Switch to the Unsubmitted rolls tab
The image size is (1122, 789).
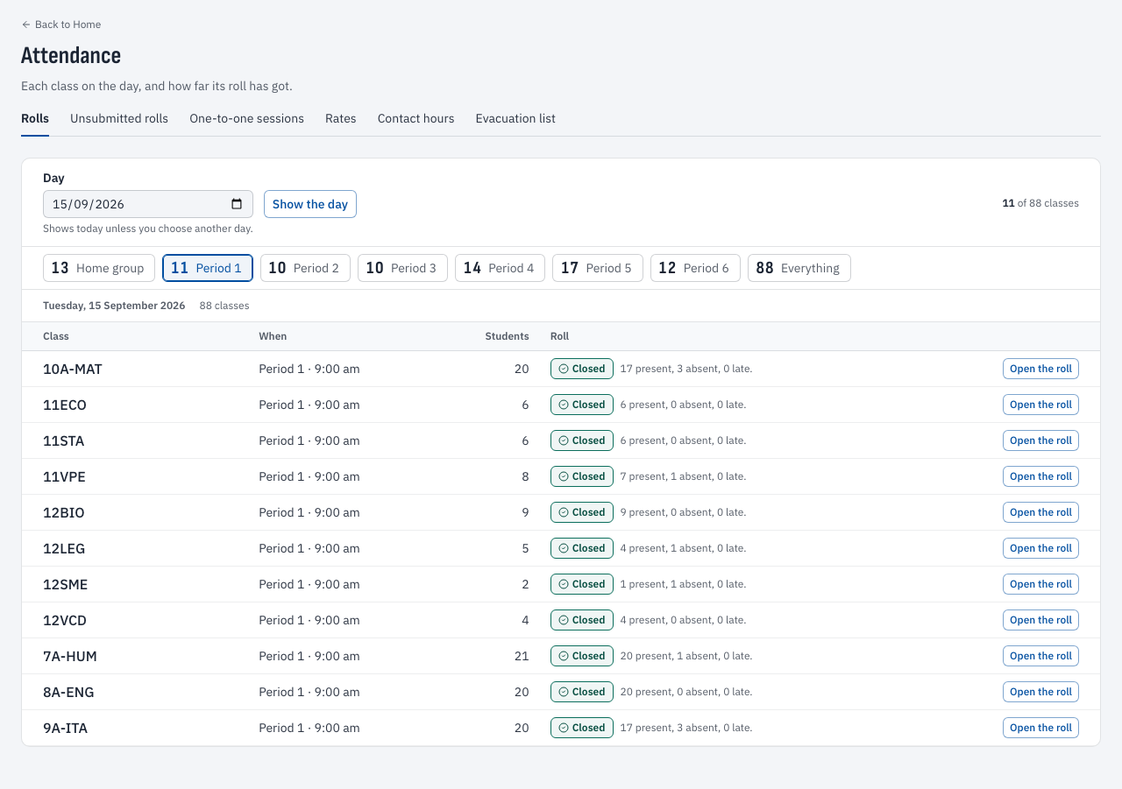coord(119,118)
